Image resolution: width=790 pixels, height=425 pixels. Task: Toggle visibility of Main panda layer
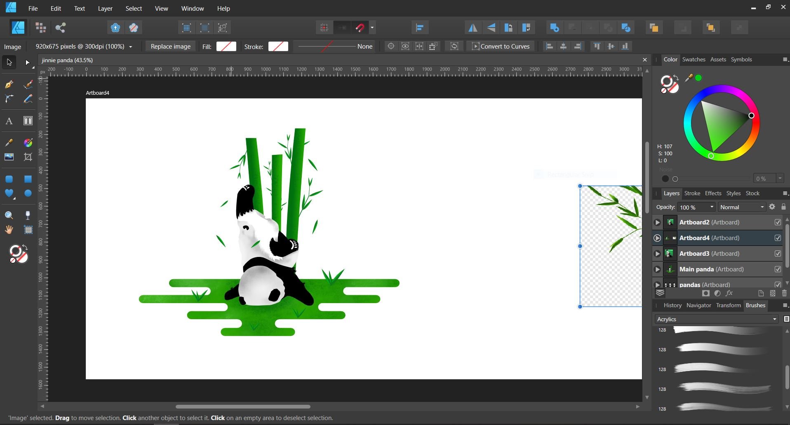(778, 269)
